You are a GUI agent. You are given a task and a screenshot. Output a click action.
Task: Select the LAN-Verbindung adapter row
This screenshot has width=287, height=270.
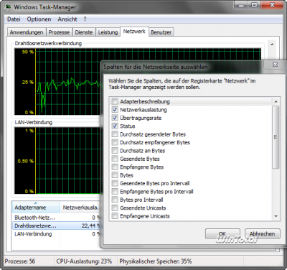tap(56, 234)
